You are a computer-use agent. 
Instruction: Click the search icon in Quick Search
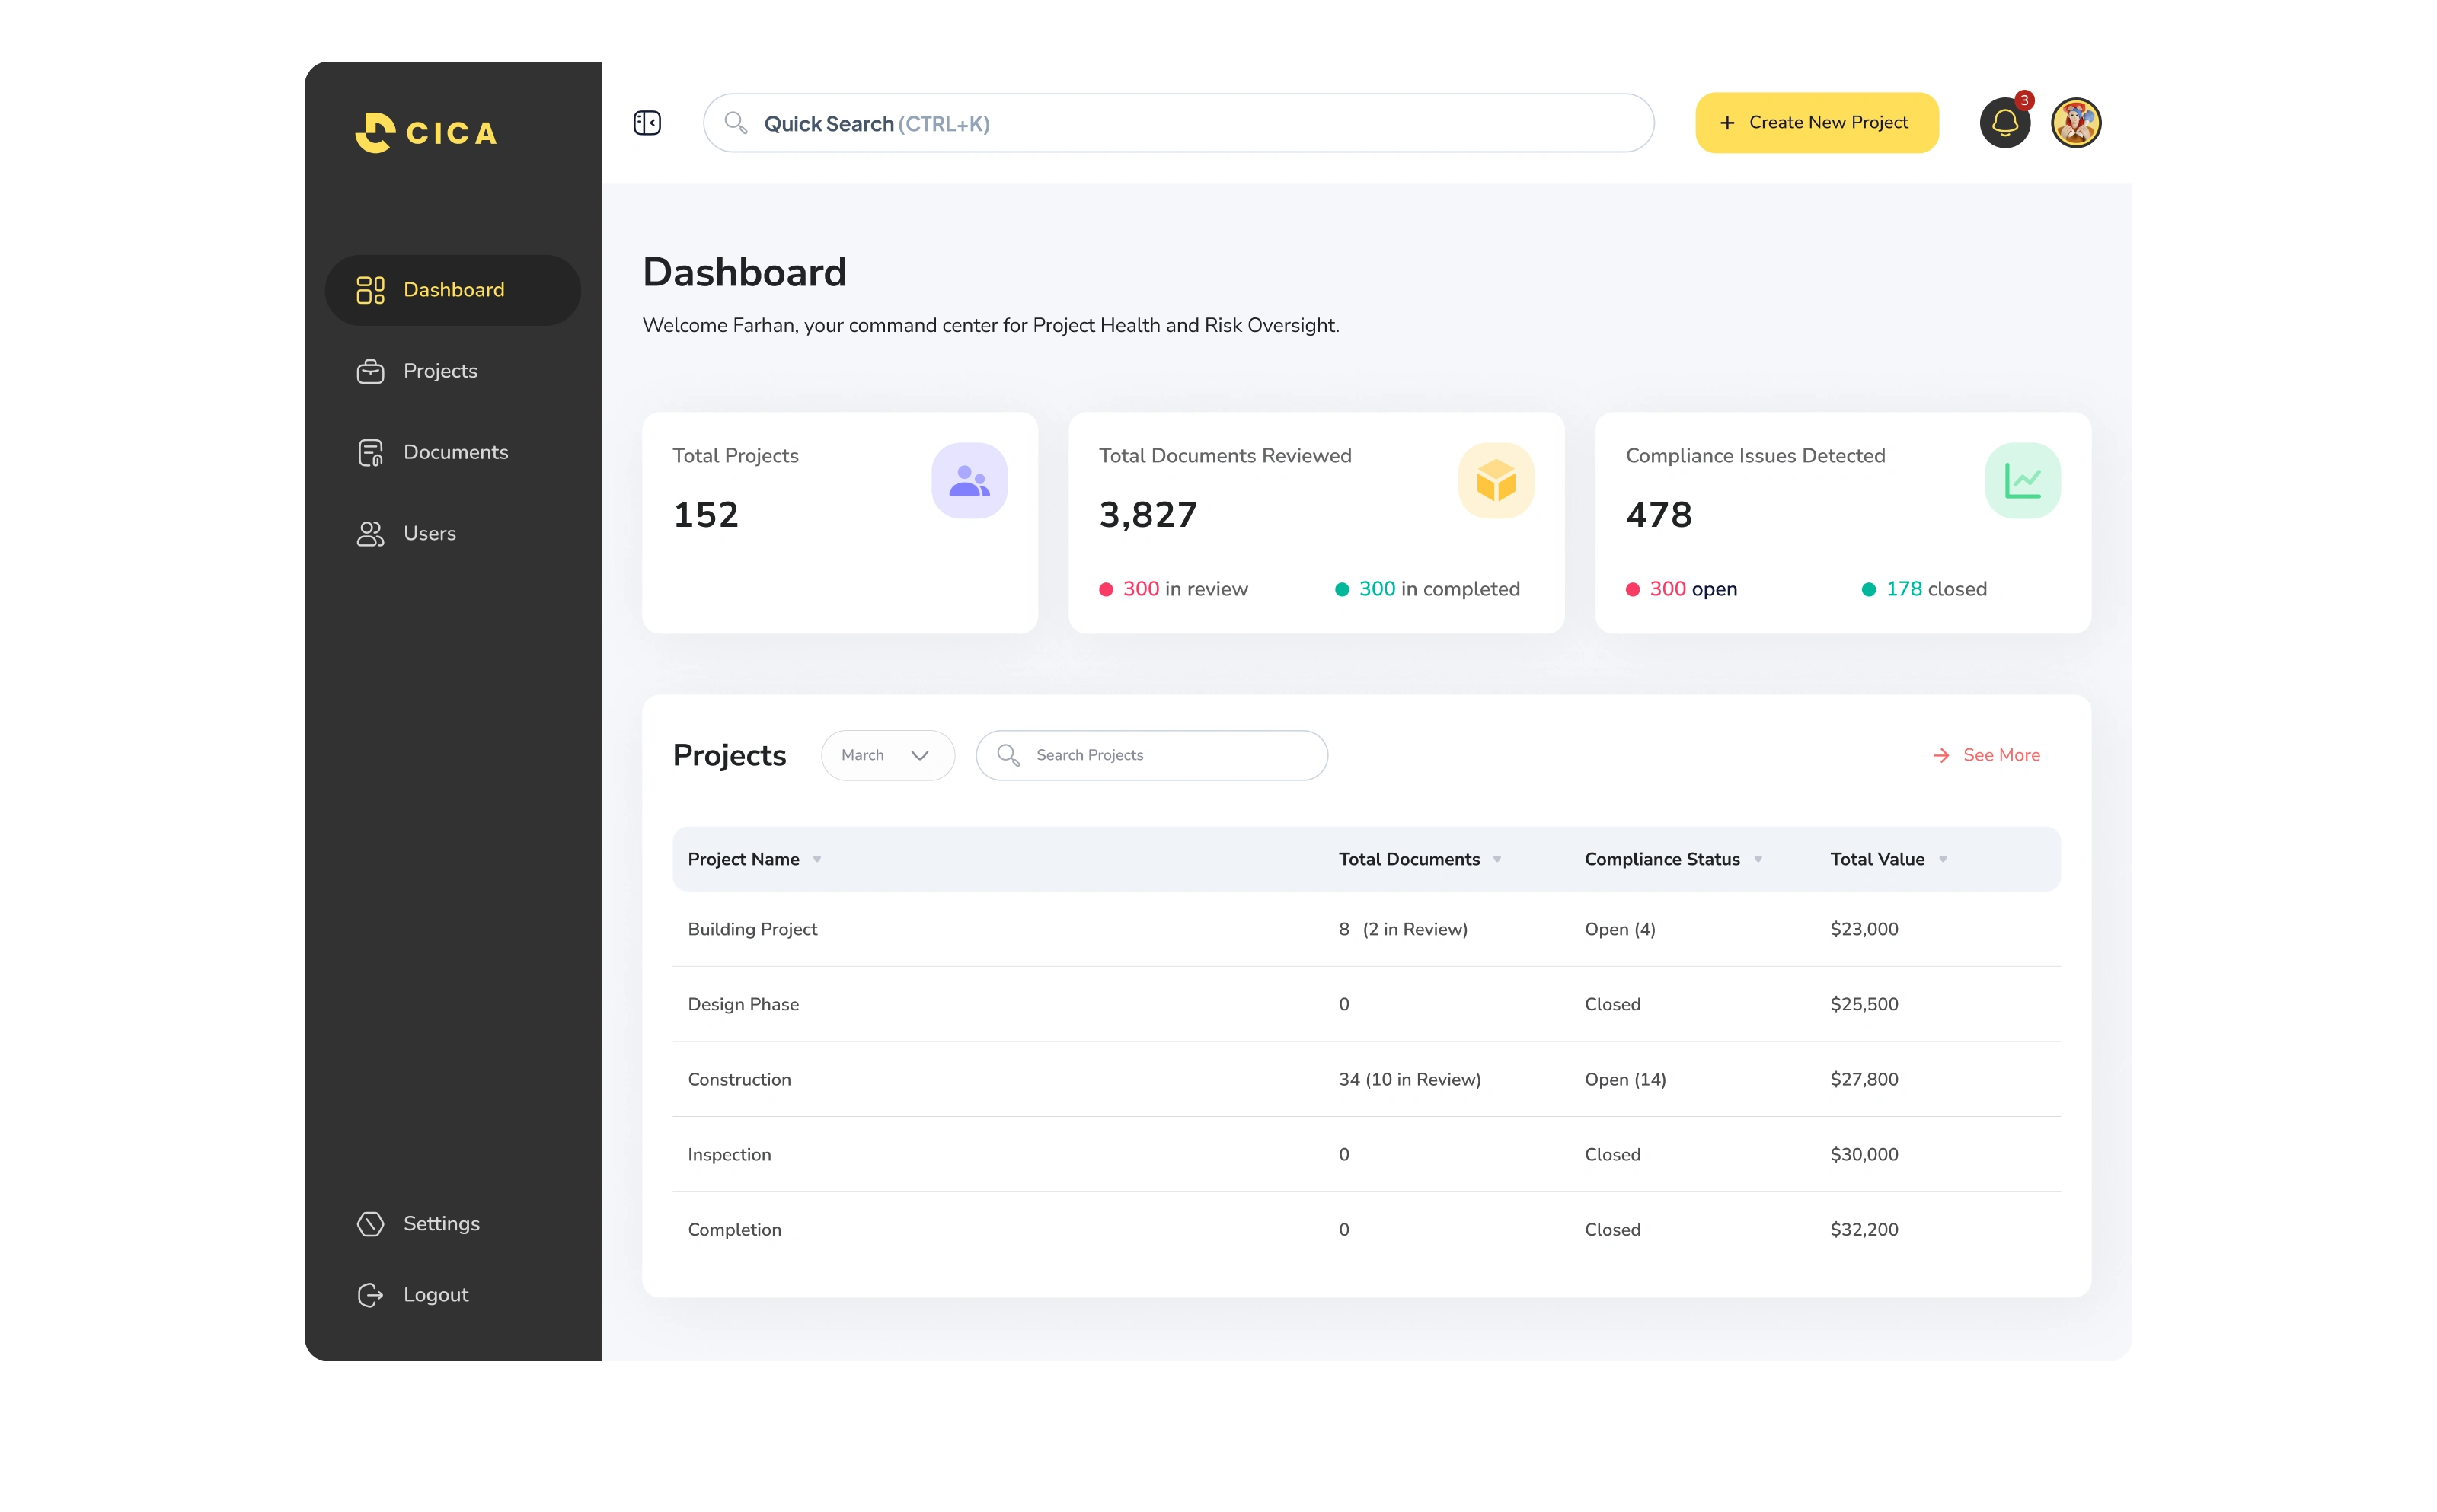click(x=735, y=123)
